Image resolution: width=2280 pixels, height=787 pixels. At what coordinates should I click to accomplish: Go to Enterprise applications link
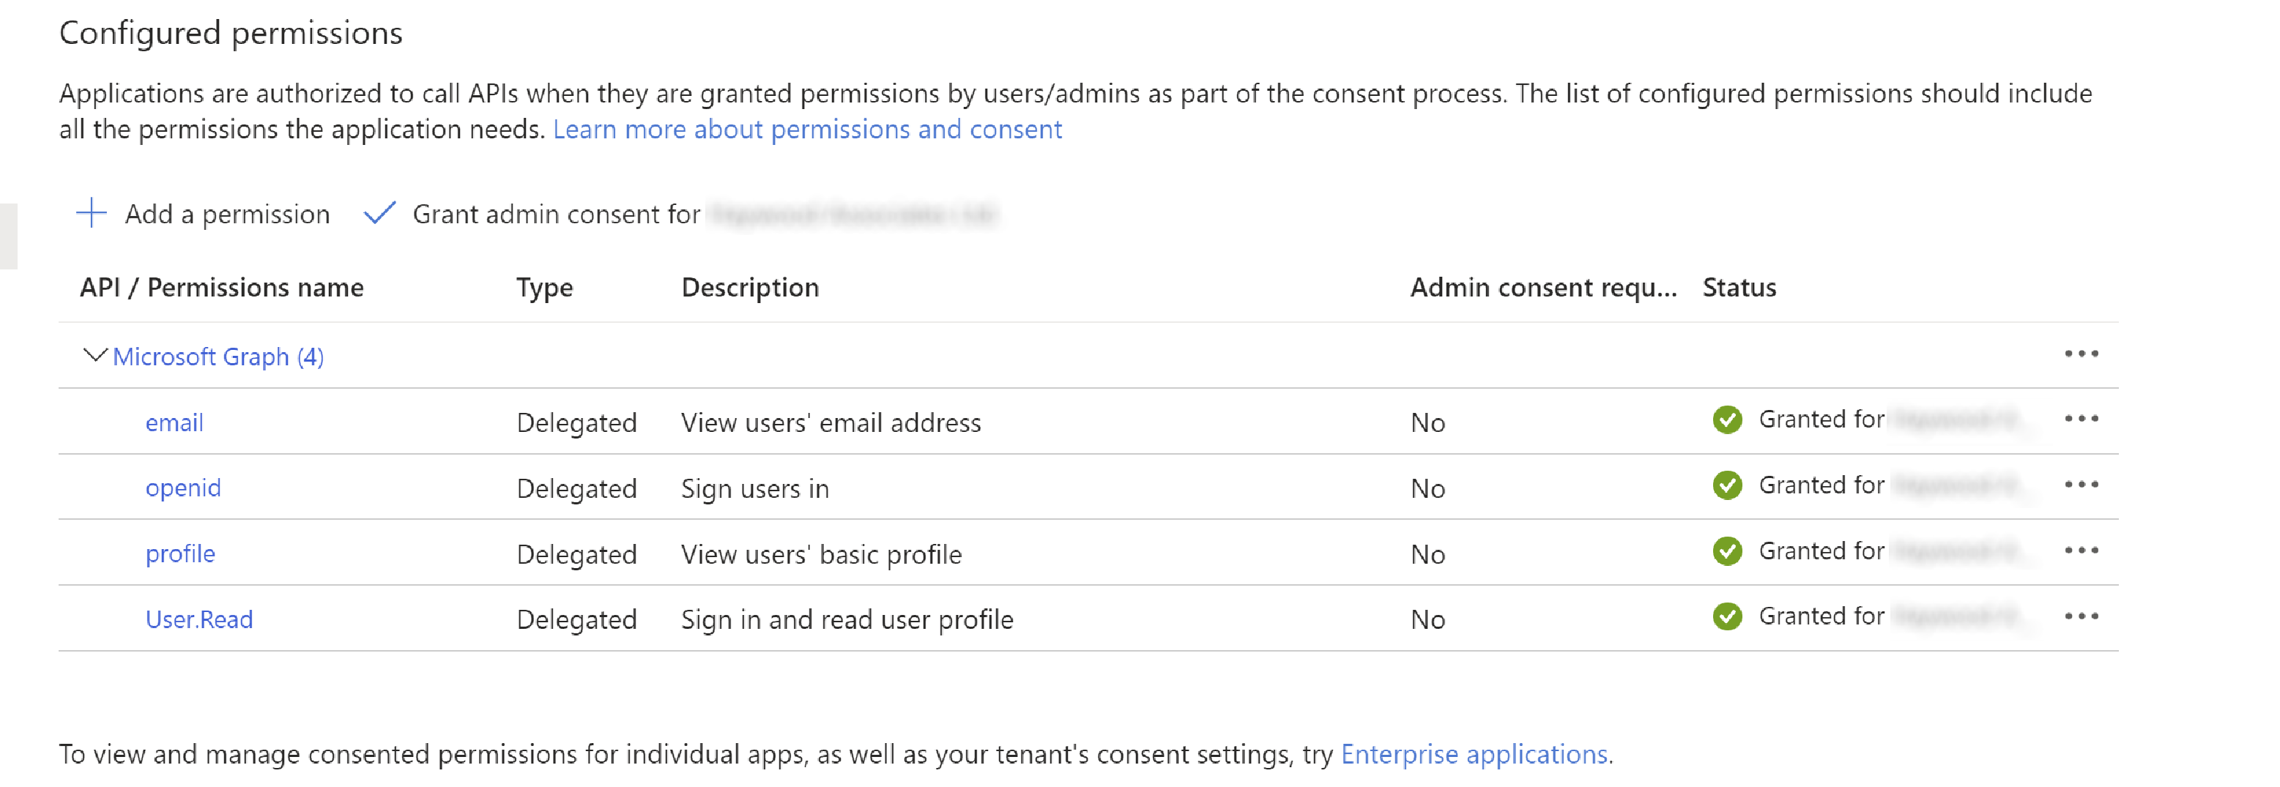[1474, 754]
